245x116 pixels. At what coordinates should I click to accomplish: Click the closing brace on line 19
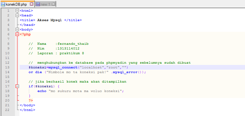[x=30, y=96]
